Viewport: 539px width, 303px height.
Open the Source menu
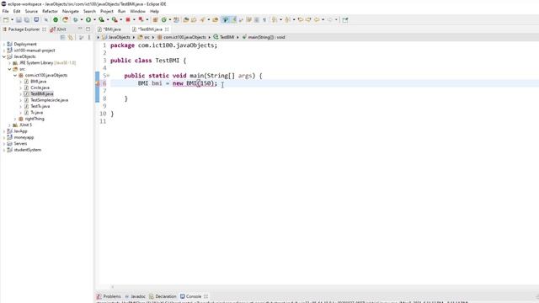pos(31,11)
